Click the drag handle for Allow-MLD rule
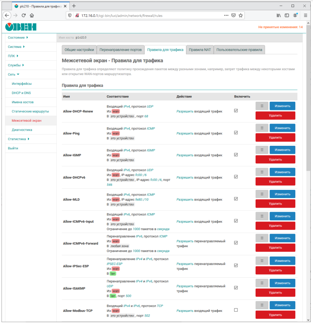Image resolution: width=313 pixels, height=324 pixels. pyautogui.click(x=262, y=194)
